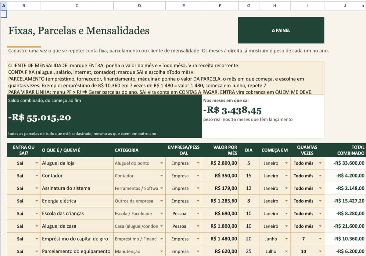
Task: Open Quantas vezes dropdown for Energia elétrica
Action: [320, 201]
